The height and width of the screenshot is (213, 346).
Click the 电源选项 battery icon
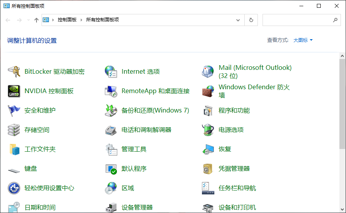click(208, 130)
